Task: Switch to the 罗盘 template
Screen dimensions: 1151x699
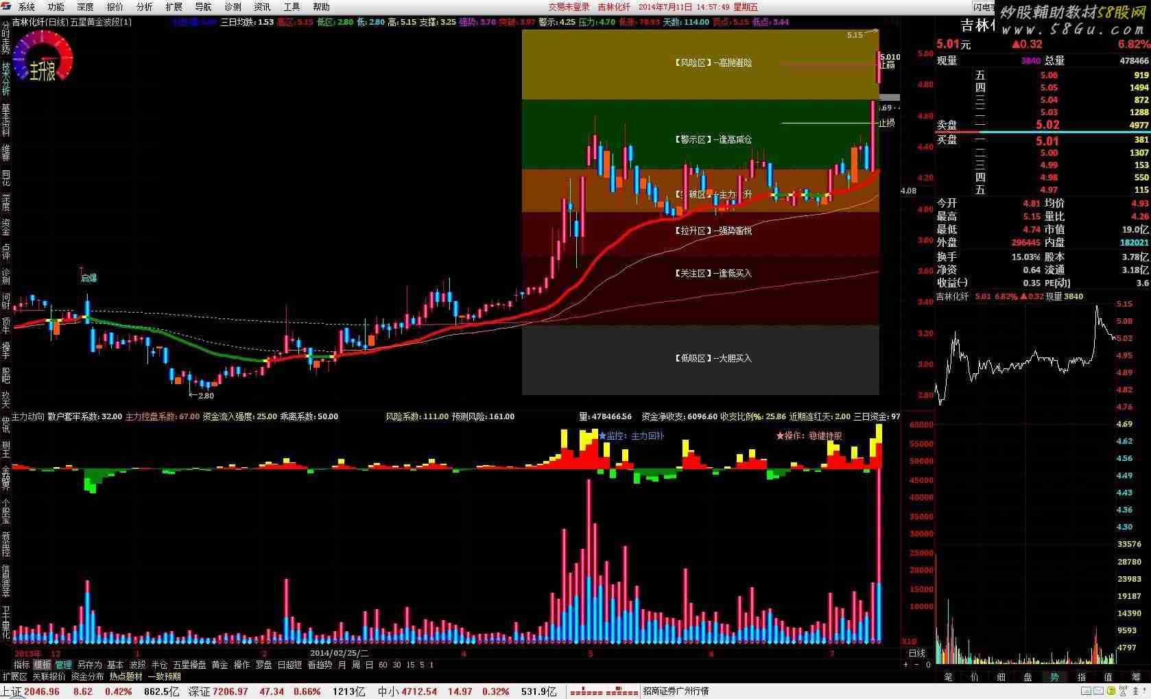Action: (x=264, y=665)
